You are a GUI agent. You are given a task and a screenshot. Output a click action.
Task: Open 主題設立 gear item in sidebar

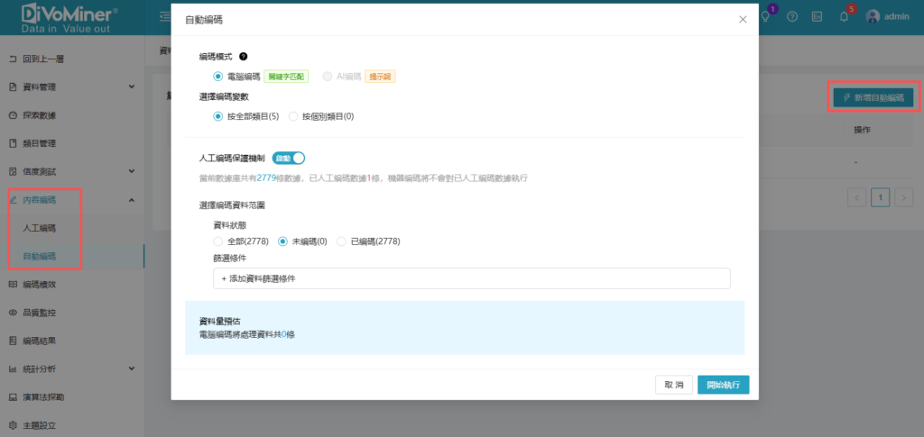tap(39, 424)
